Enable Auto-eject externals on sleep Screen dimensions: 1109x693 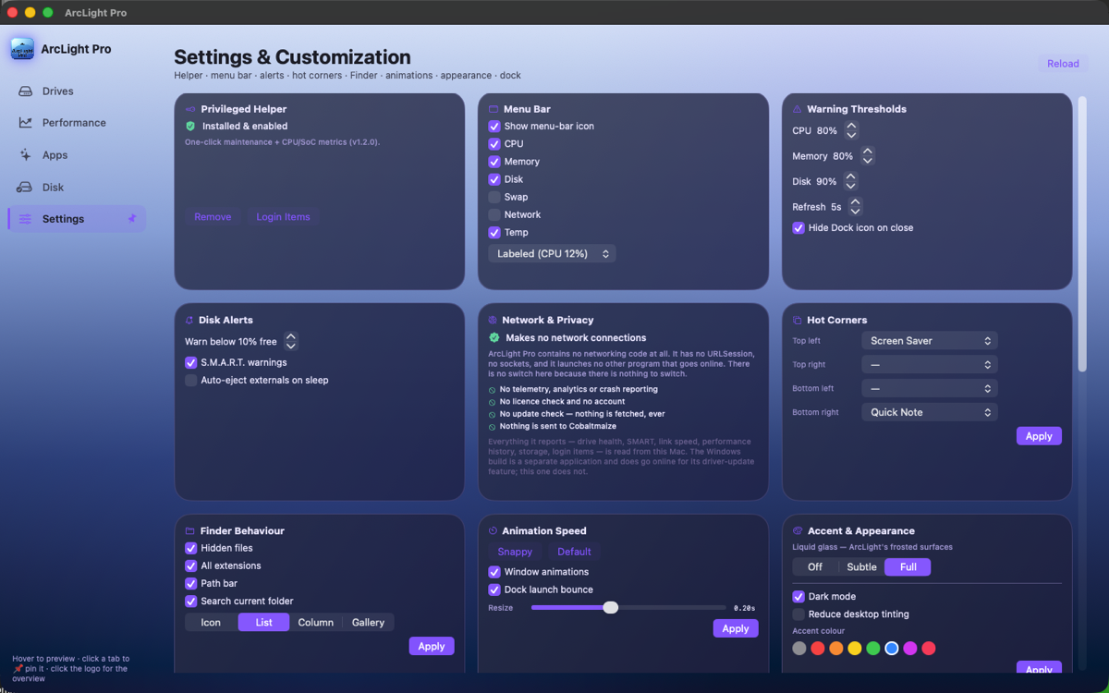[x=191, y=381]
